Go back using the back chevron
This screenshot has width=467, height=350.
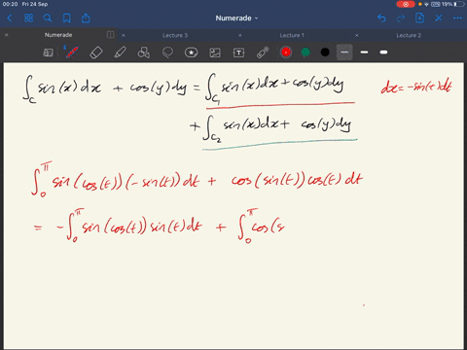point(10,18)
